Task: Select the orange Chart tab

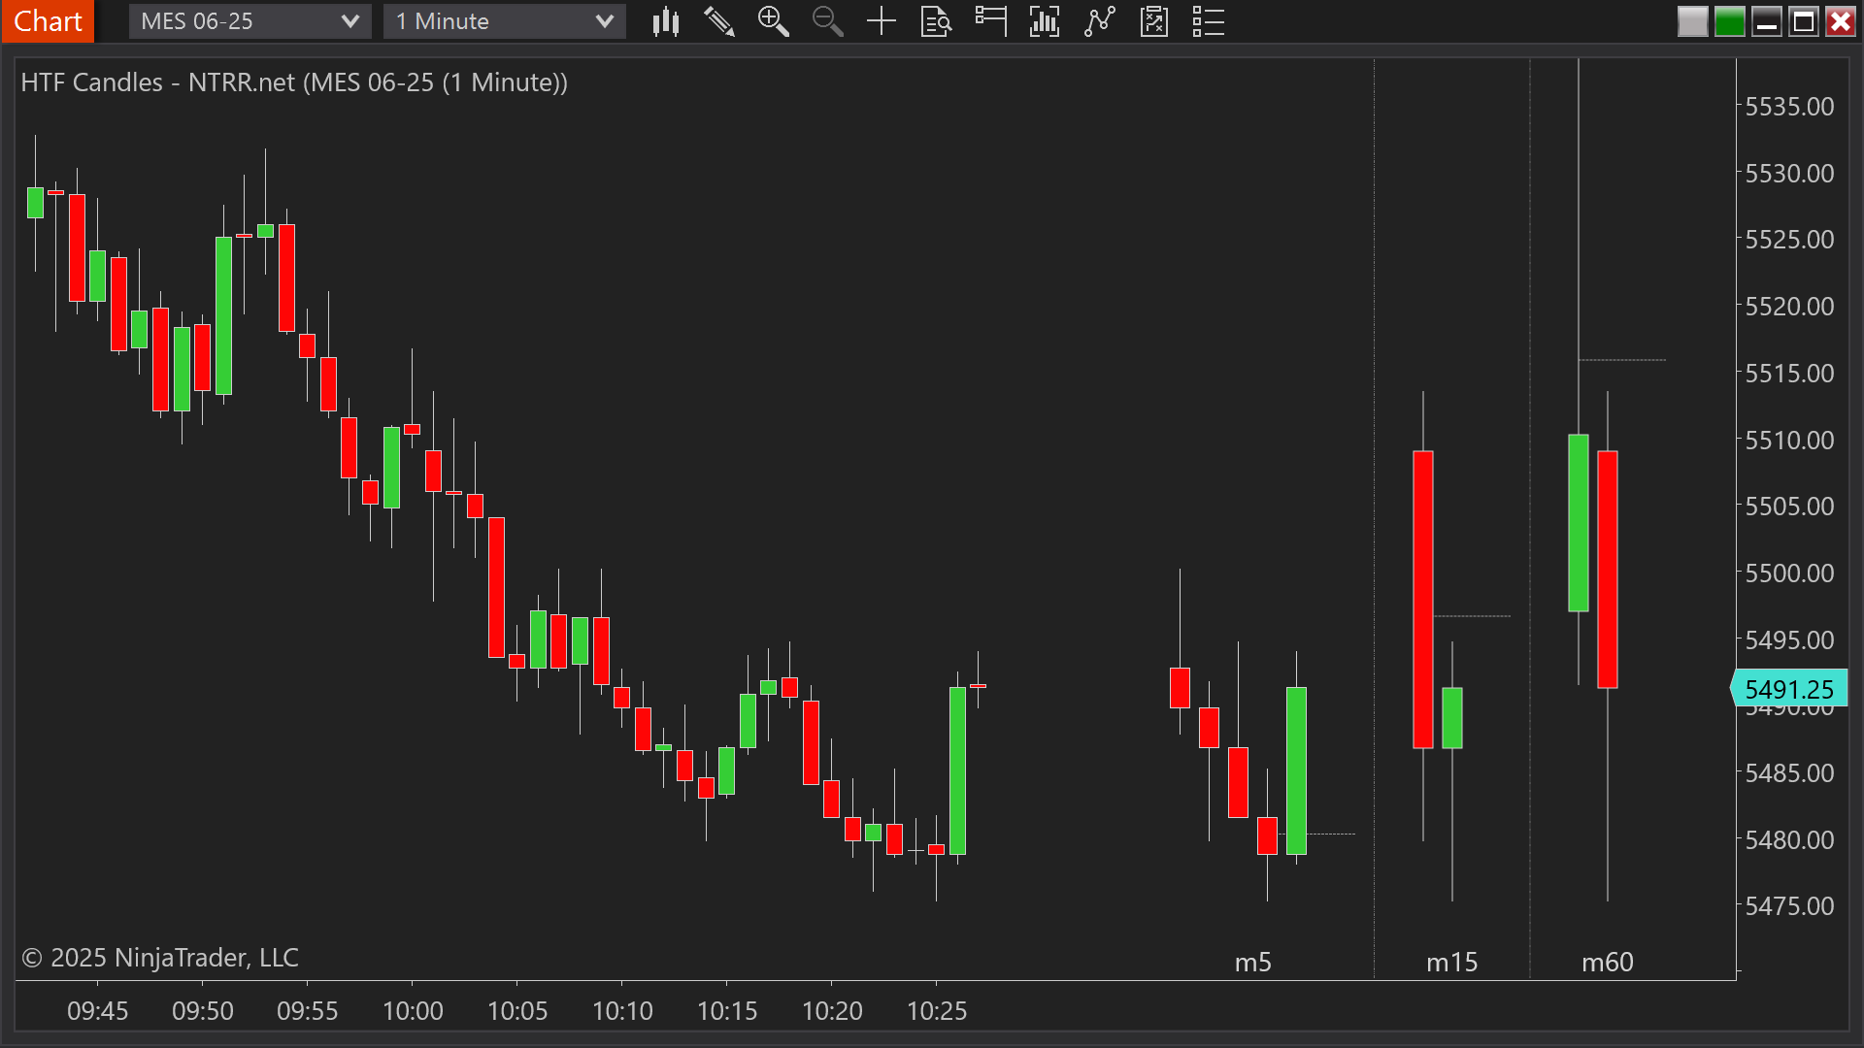Action: pos(48,21)
